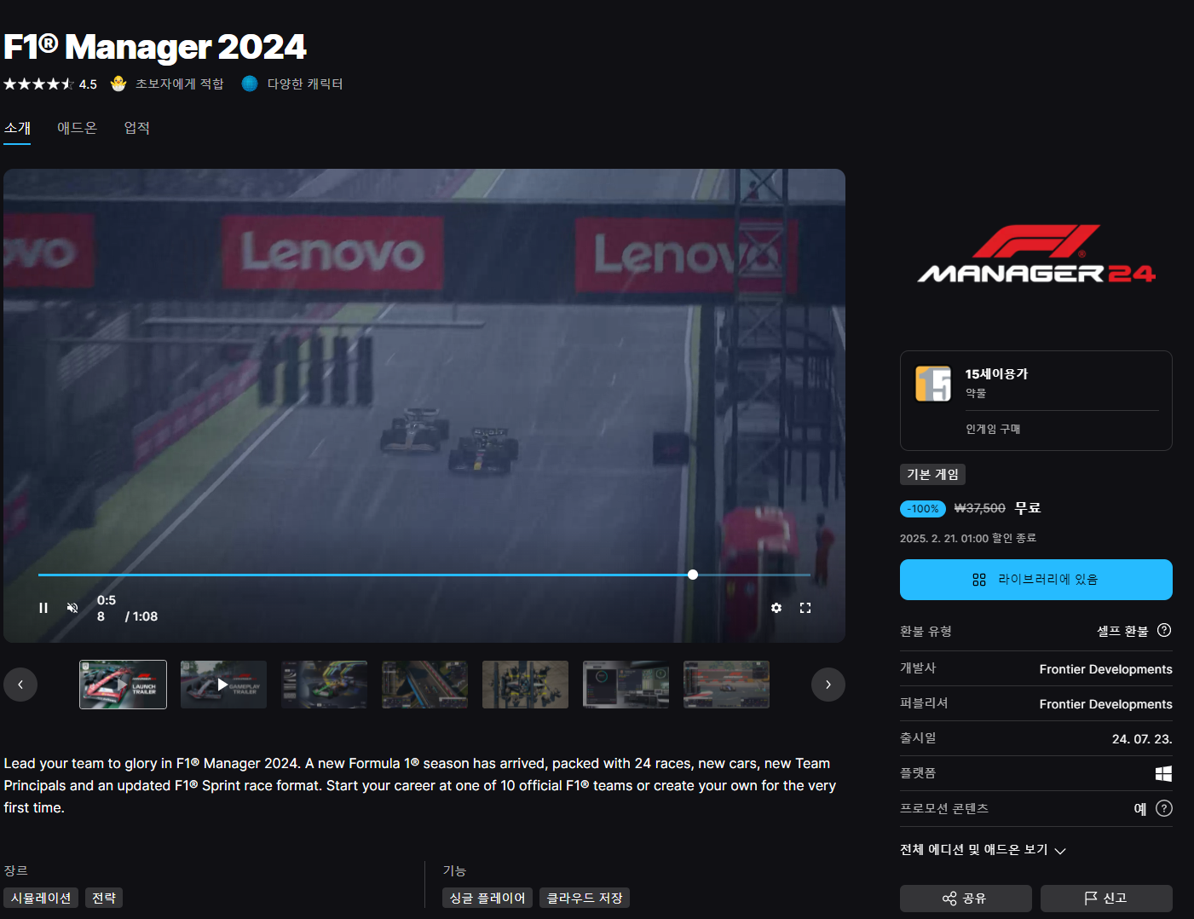This screenshot has height=919, width=1194.
Task: Click the 다양한 캐릭터 badge icon
Action: 250,84
